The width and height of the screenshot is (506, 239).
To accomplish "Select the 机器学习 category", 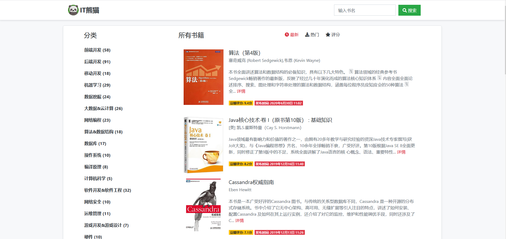I will click(97, 85).
